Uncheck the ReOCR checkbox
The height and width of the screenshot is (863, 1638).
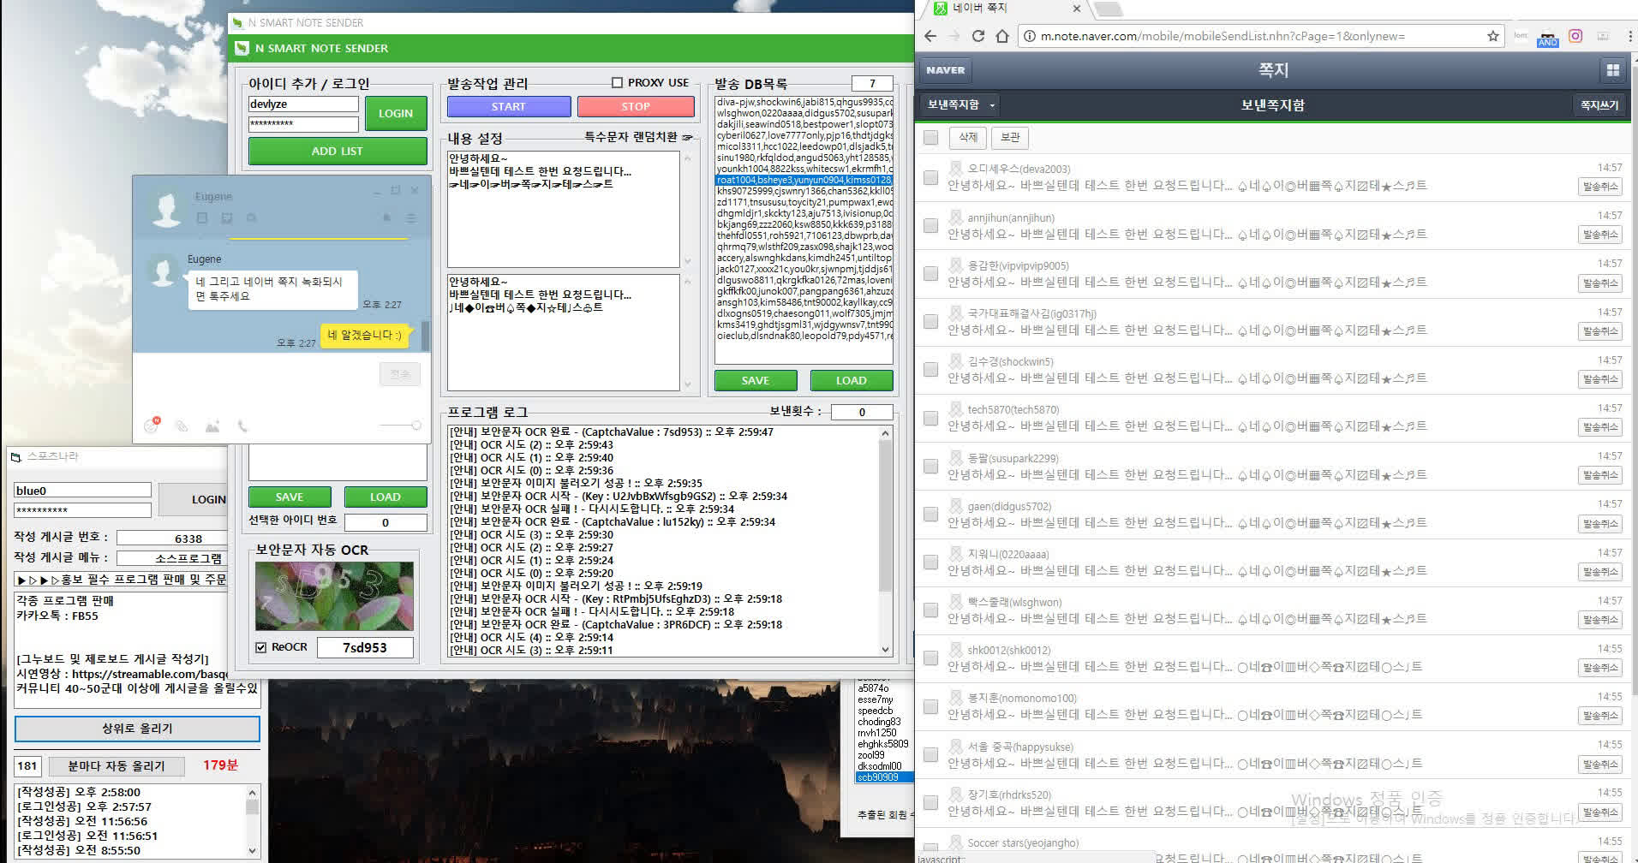point(261,647)
